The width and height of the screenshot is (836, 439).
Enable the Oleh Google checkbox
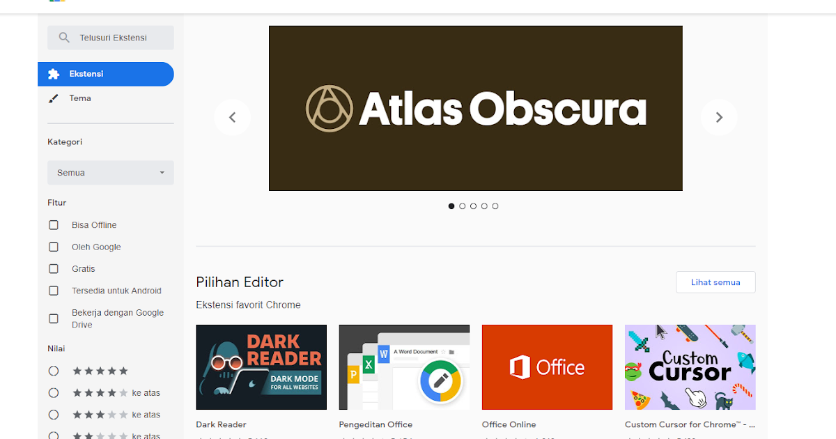coord(54,247)
